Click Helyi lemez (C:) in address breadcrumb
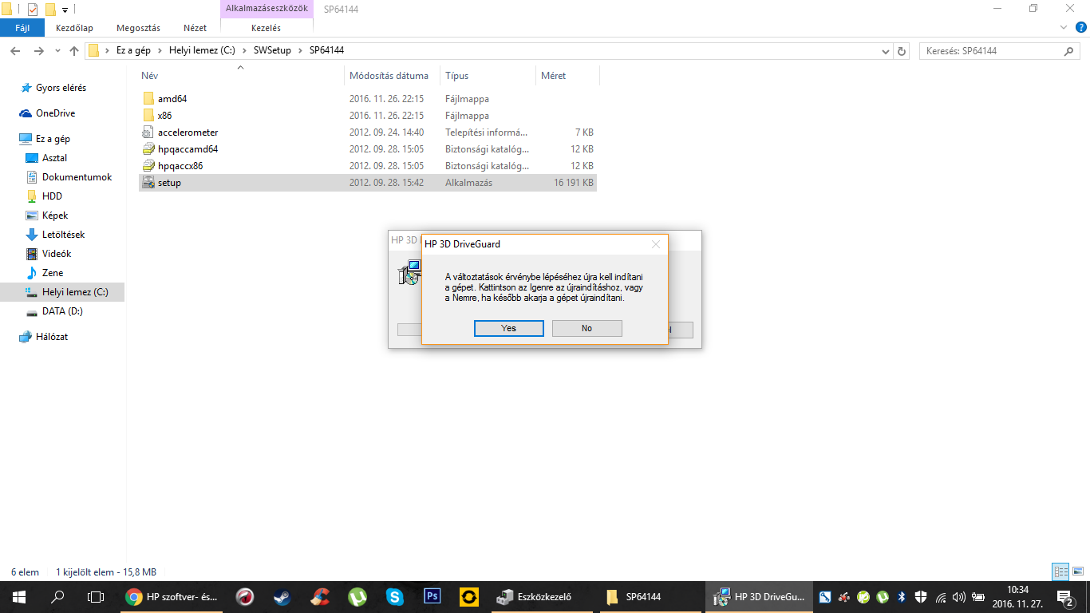Viewport: 1090px width, 613px height. (202, 51)
